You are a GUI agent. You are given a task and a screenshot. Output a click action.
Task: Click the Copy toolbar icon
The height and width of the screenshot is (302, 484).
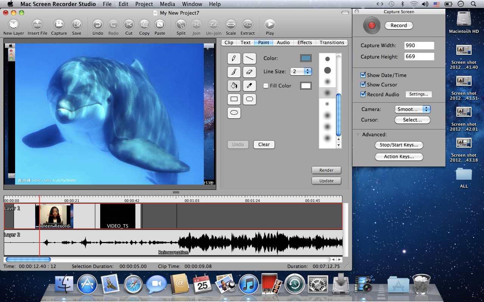(x=144, y=25)
